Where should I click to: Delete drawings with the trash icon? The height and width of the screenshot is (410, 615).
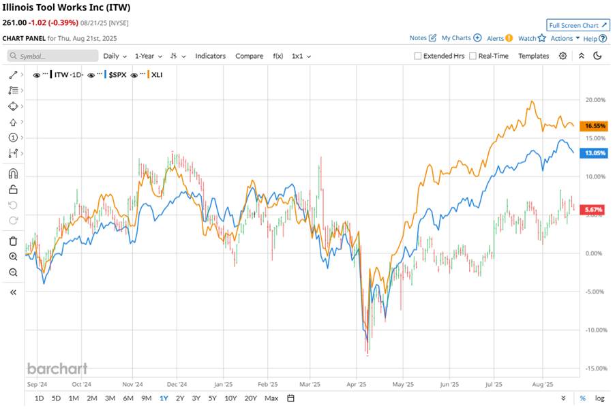tap(13, 241)
